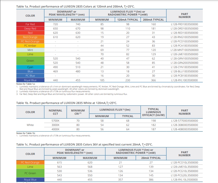Select part number L128-RNG1003500000

[x=185, y=37]
